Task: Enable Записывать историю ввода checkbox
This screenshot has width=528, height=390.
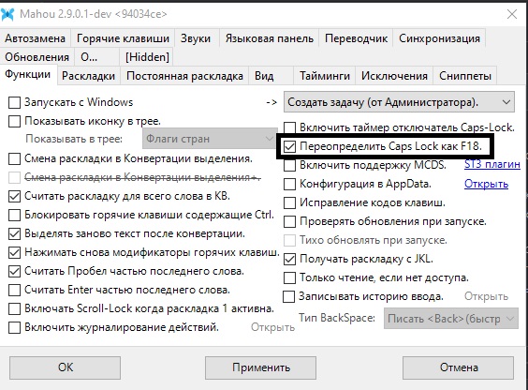Action: (x=289, y=297)
